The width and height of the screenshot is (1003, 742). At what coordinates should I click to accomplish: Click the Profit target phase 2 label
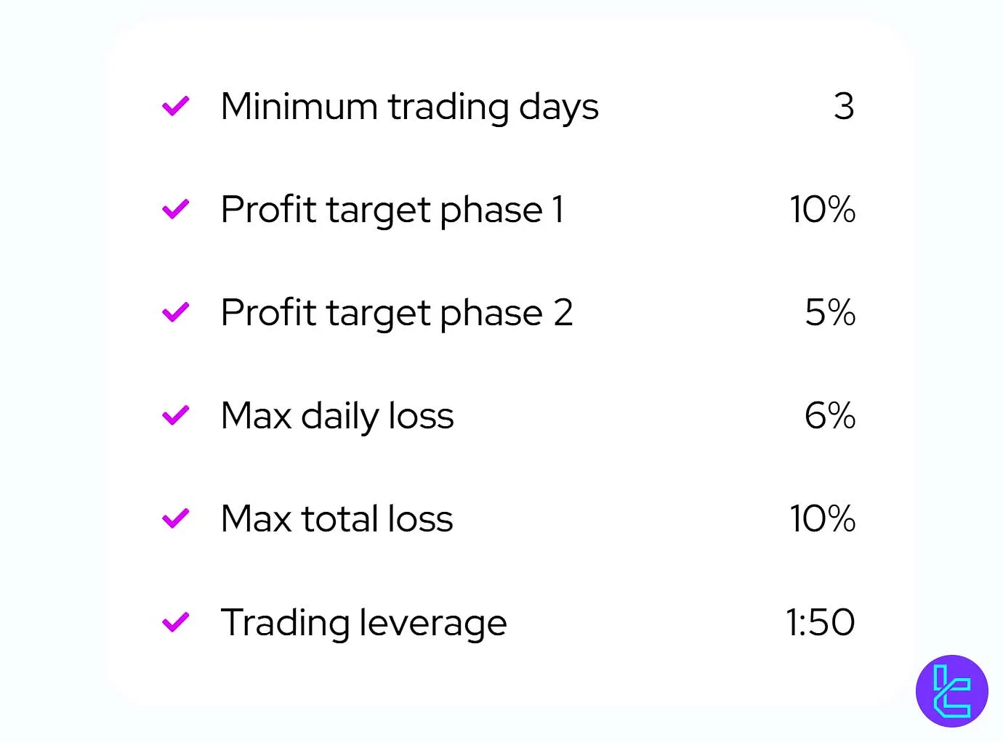tap(396, 313)
